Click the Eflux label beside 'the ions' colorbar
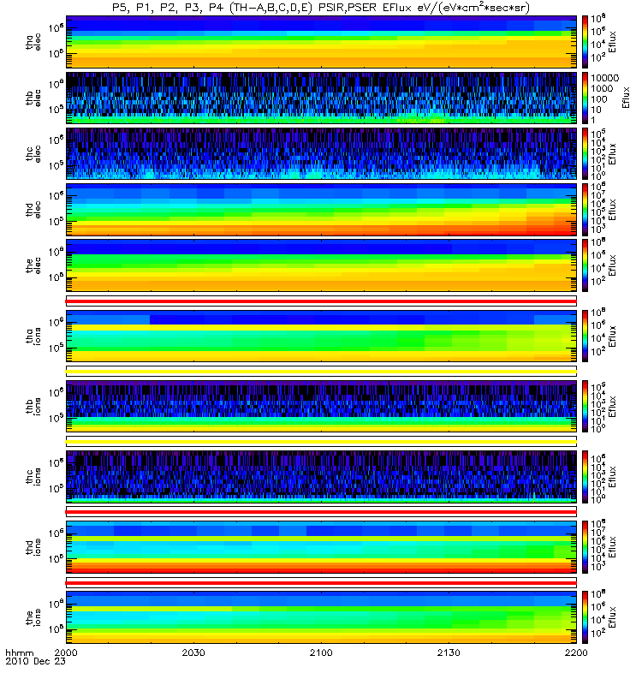The image size is (642, 685). [x=613, y=617]
